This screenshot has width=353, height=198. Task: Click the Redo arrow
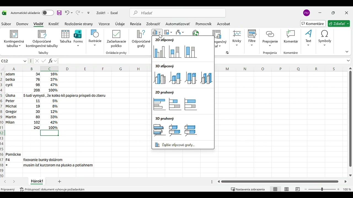78,13
